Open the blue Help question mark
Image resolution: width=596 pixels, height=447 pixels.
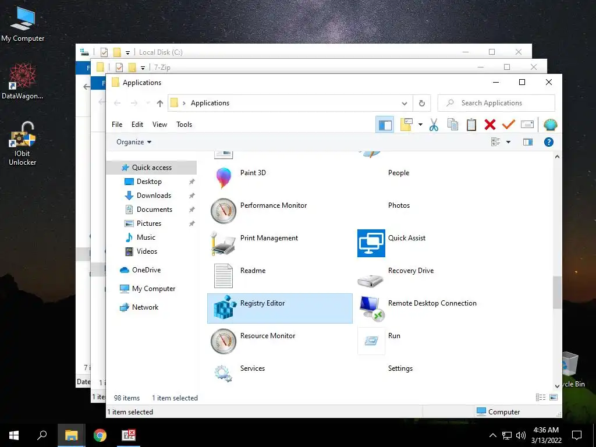click(x=548, y=142)
